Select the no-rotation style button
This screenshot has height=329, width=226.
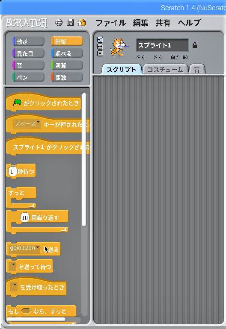(100, 53)
